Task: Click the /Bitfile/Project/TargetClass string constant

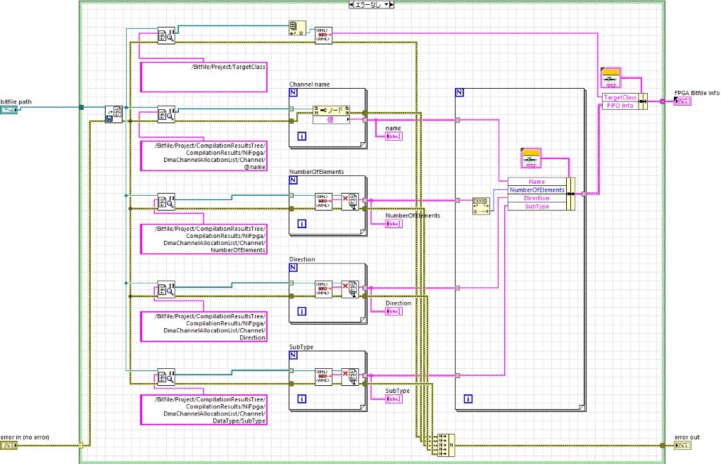Action: (x=203, y=77)
